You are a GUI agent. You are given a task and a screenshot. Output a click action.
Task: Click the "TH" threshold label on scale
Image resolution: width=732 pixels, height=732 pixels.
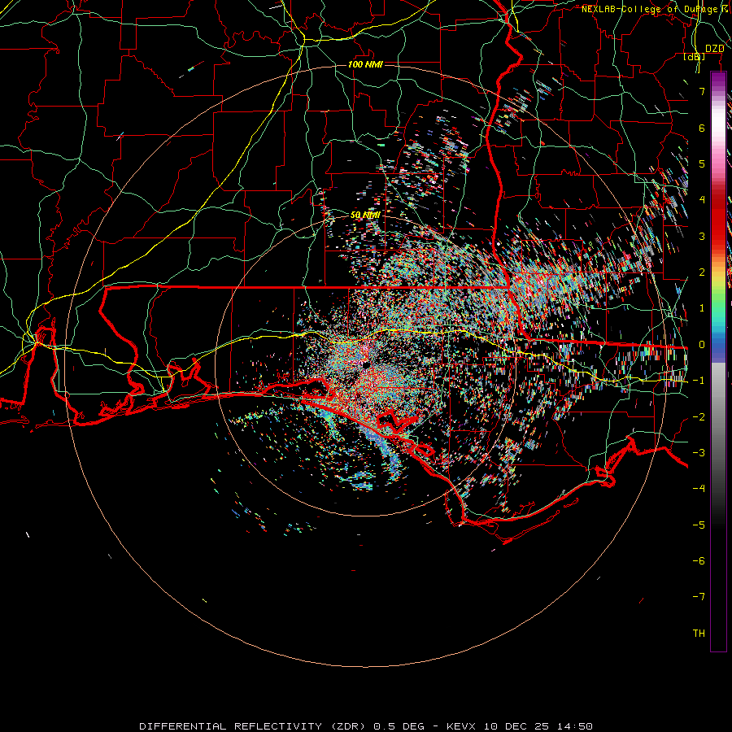pyautogui.click(x=699, y=634)
